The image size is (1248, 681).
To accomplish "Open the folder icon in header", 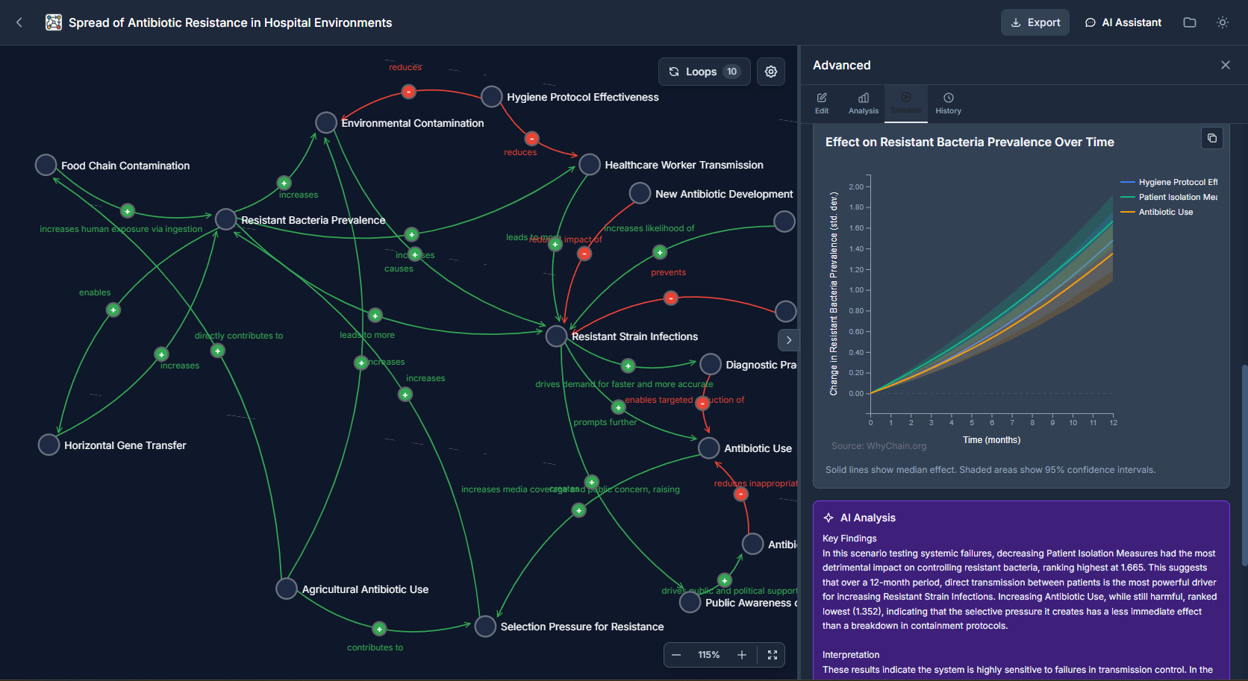I will [1190, 22].
